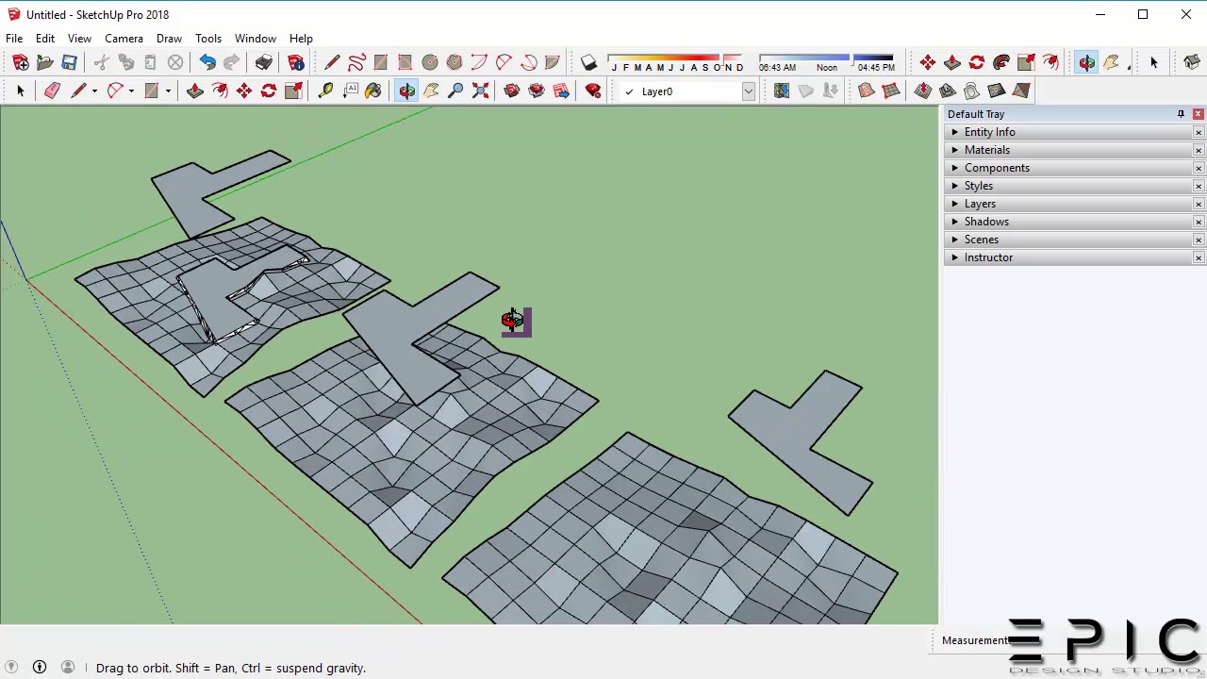
Task: Close the Default Tray
Action: click(1199, 114)
